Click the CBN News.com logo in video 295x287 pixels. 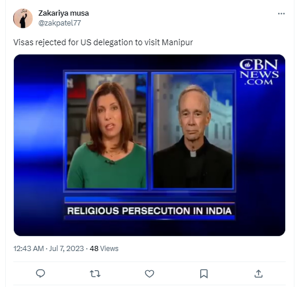(x=259, y=72)
